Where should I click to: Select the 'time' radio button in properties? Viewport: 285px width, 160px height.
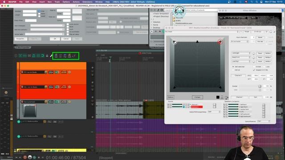coord(39,11)
